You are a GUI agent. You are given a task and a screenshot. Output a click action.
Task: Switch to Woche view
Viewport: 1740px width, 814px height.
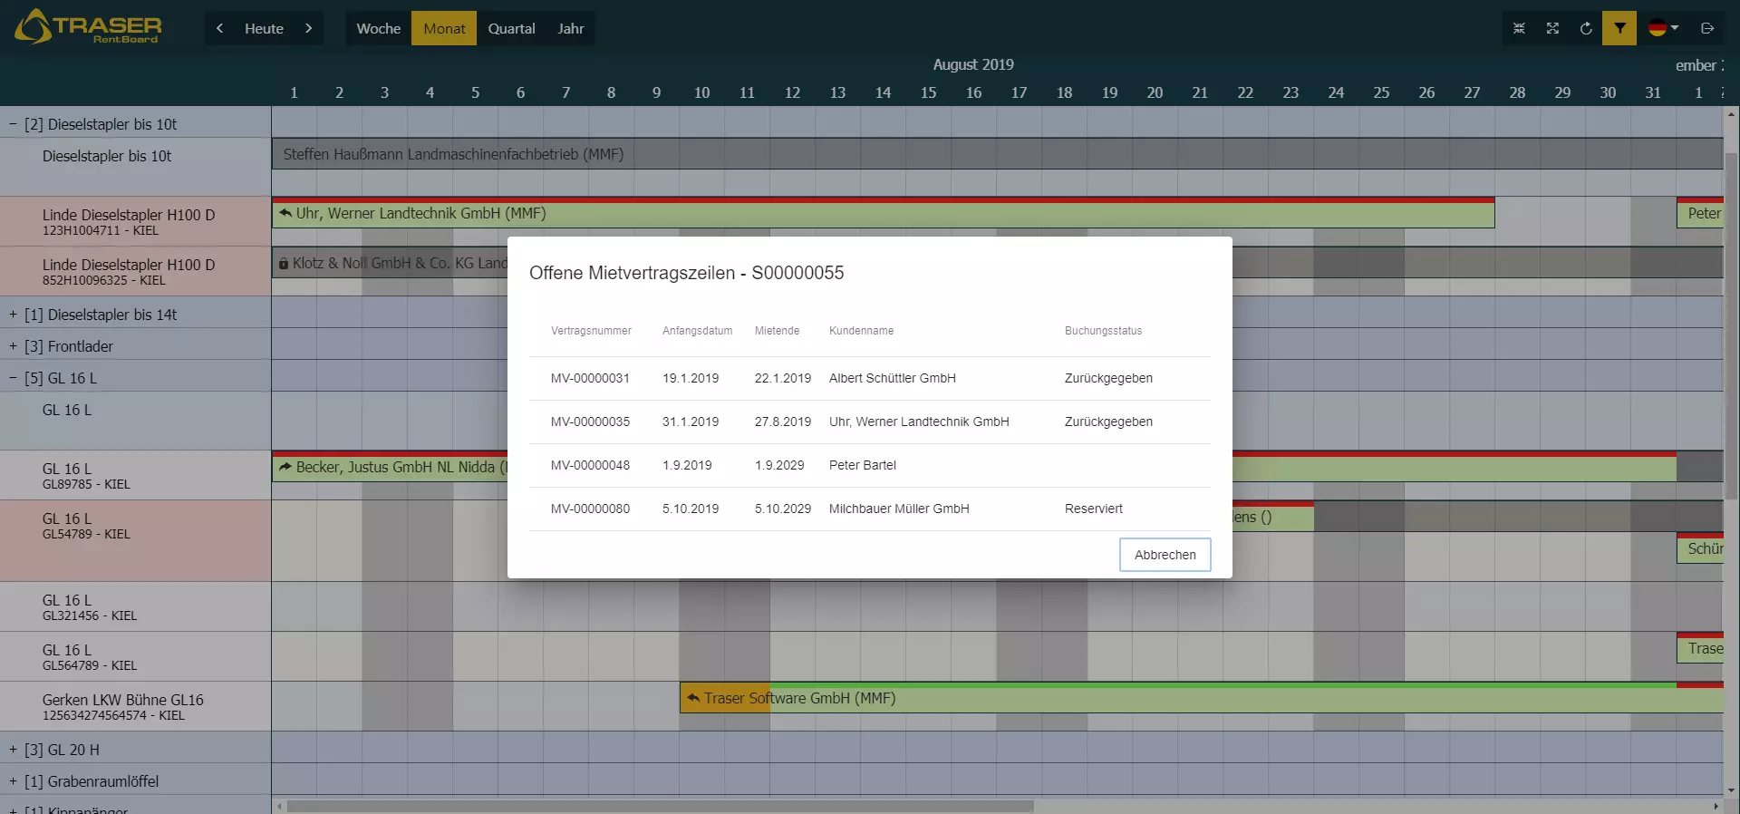pyautogui.click(x=378, y=28)
